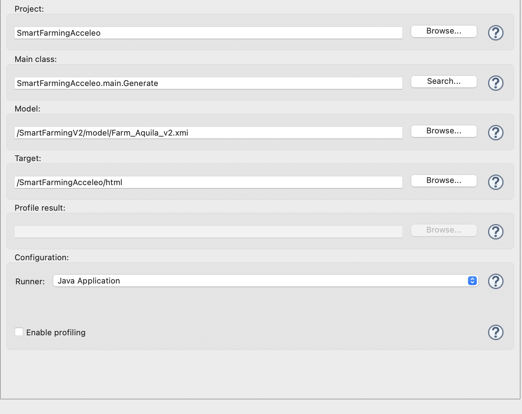The width and height of the screenshot is (522, 414).
Task: Click the Model path Farm_Aquila_v2.xmi field
Action: point(208,133)
